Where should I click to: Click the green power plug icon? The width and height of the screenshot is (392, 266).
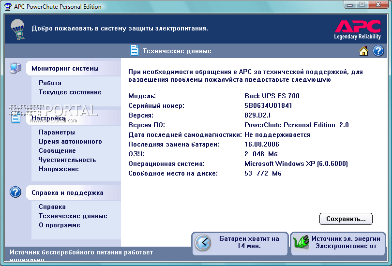(x=301, y=242)
